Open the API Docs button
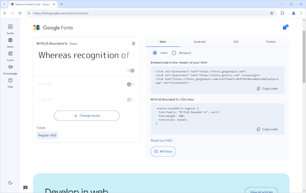 tap(163, 151)
